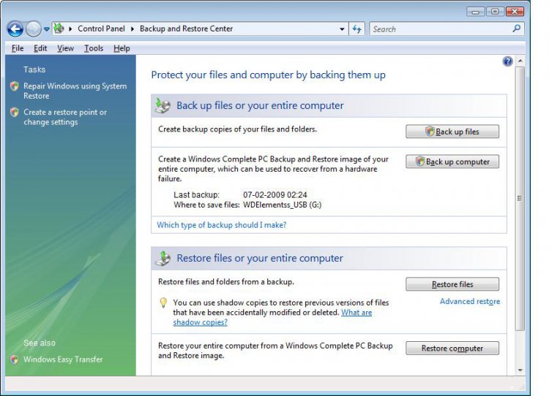Viewport: 549px width, 396px height.
Task: Click the last backup date 07-02-2009 02:24
Action: [x=274, y=194]
